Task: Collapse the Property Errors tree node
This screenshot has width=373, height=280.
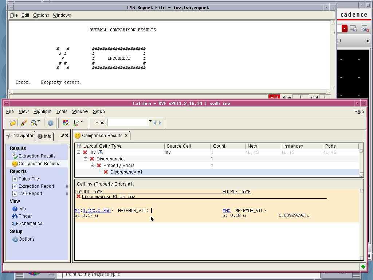Action: (92, 166)
